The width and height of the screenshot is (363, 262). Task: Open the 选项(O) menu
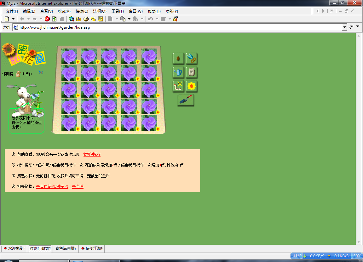tap(100, 11)
